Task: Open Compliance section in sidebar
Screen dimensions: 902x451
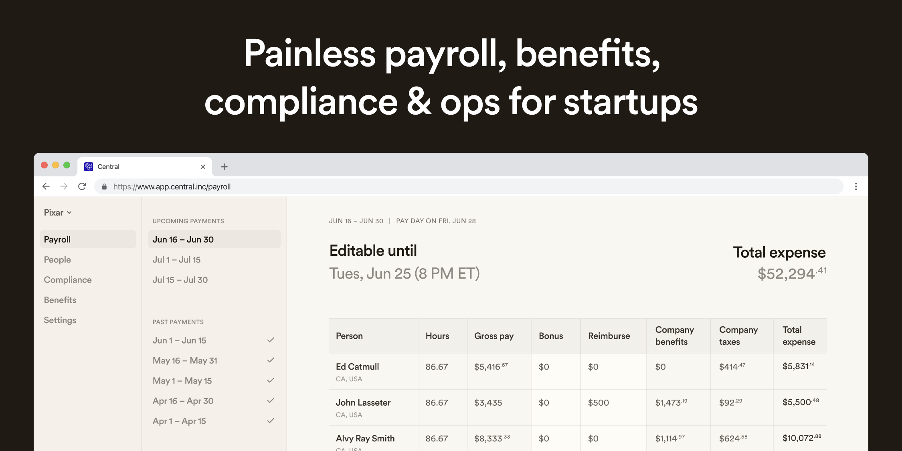Action: pyautogui.click(x=68, y=280)
